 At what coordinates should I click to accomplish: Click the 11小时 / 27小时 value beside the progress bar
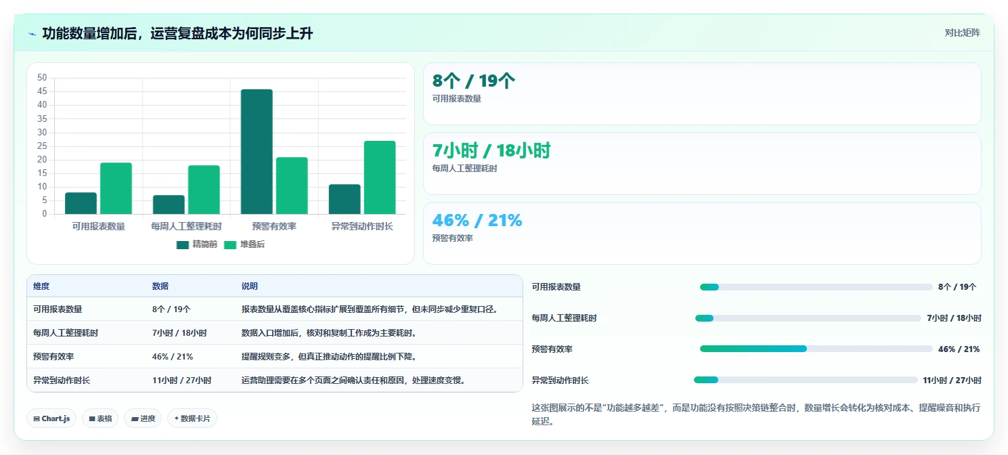pyautogui.click(x=952, y=381)
